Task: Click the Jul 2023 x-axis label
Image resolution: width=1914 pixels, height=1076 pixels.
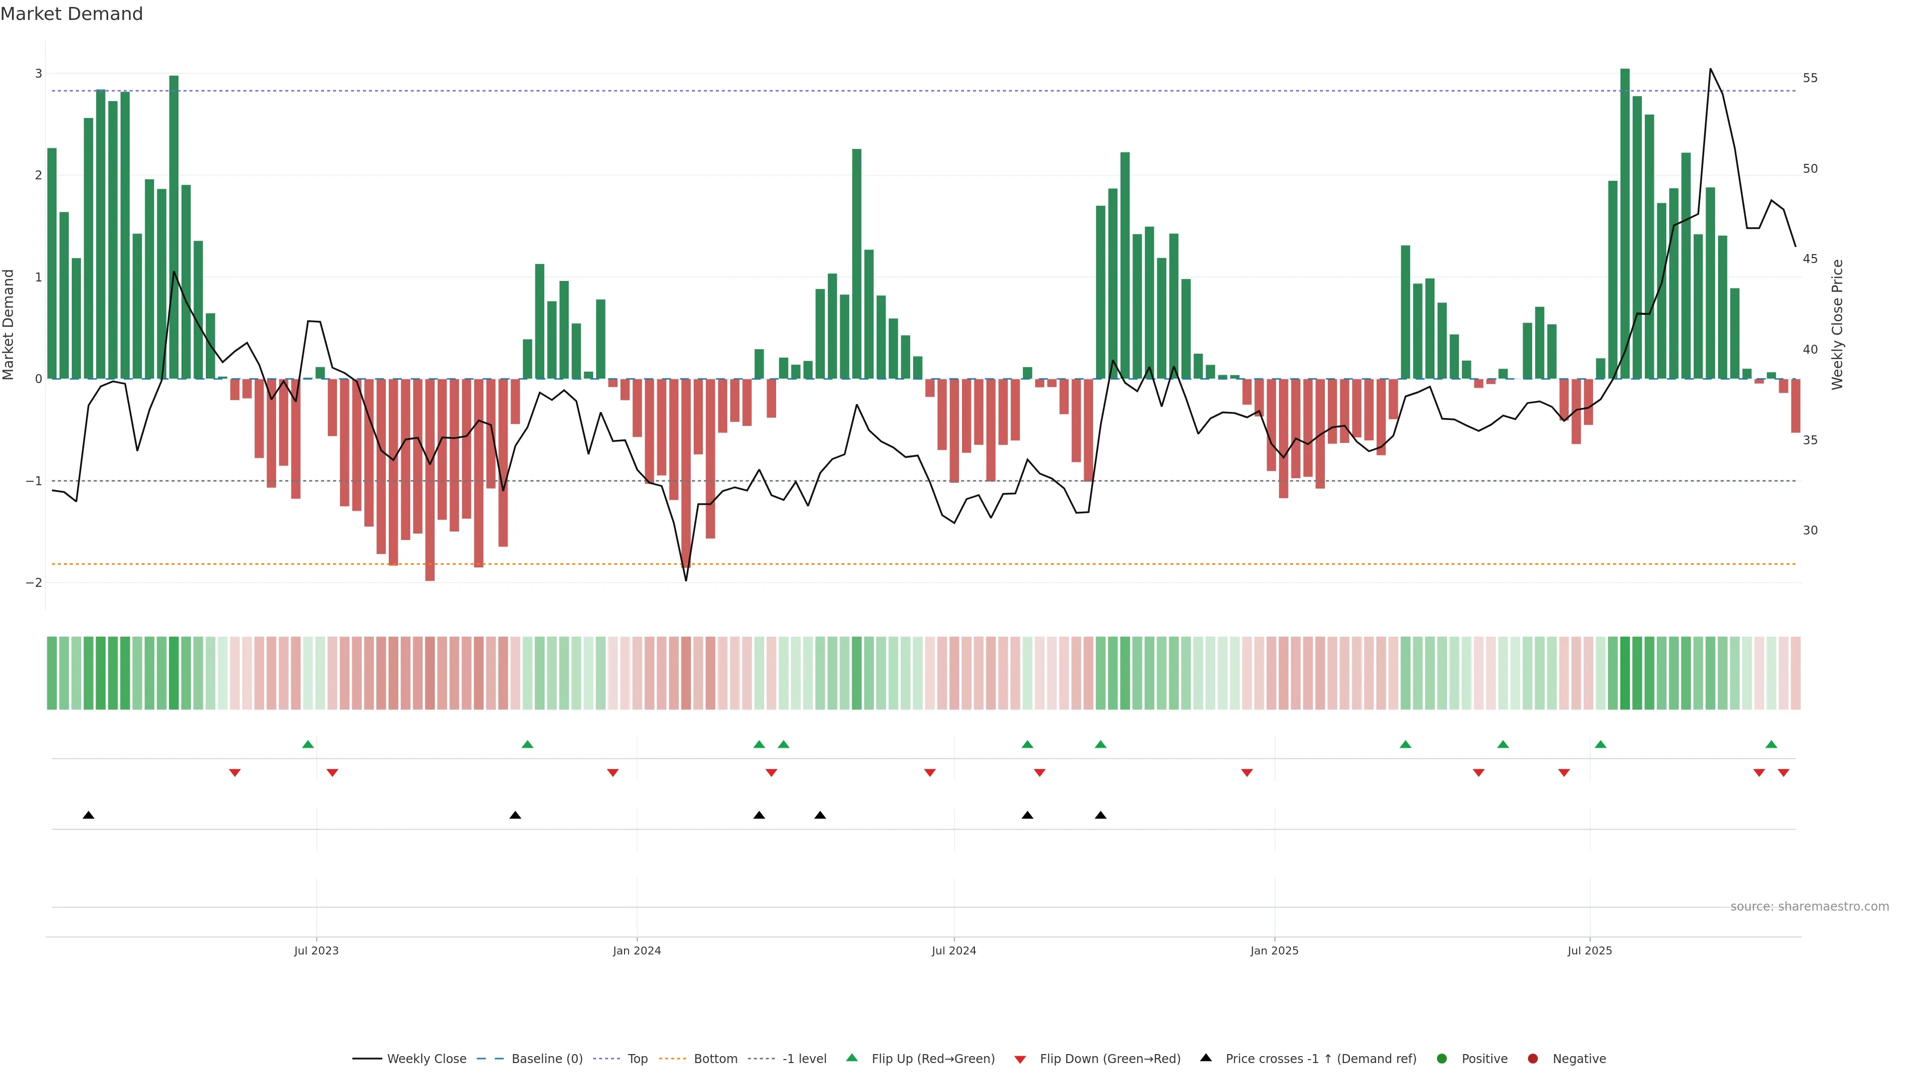Action: (316, 950)
